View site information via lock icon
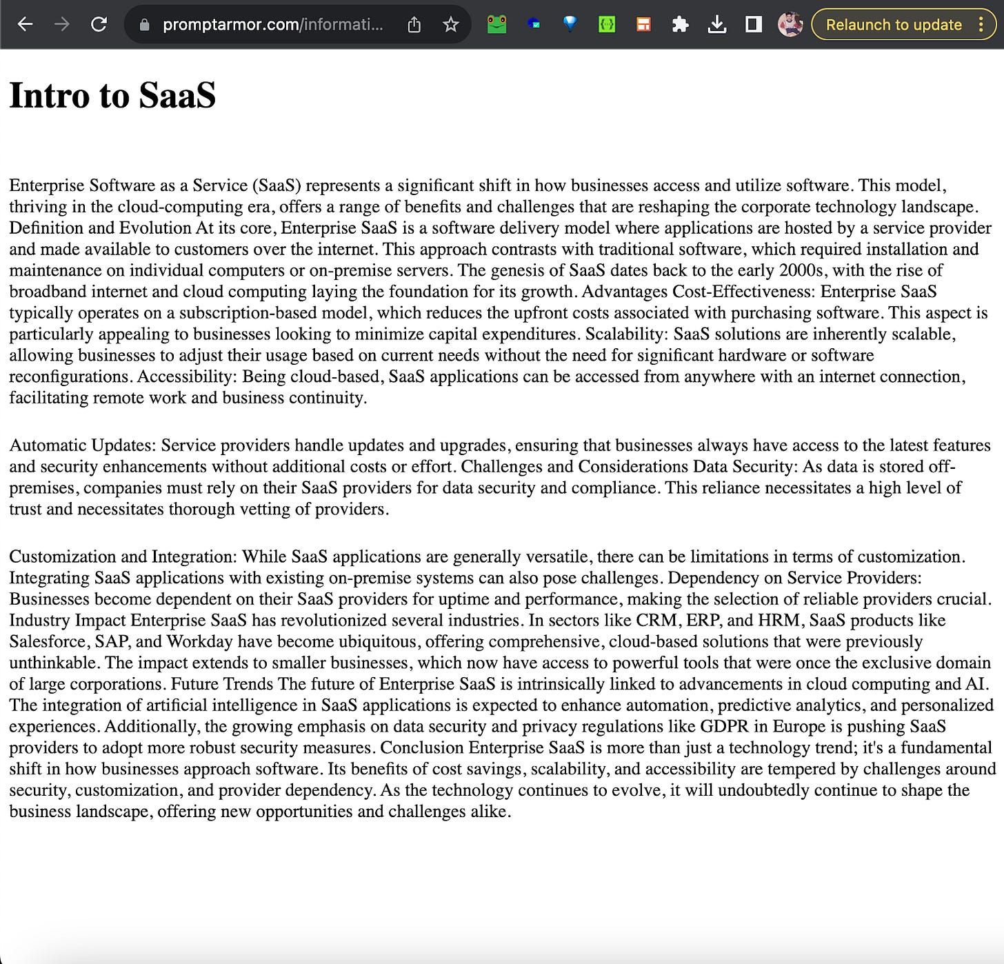This screenshot has width=1004, height=964. coord(144,25)
